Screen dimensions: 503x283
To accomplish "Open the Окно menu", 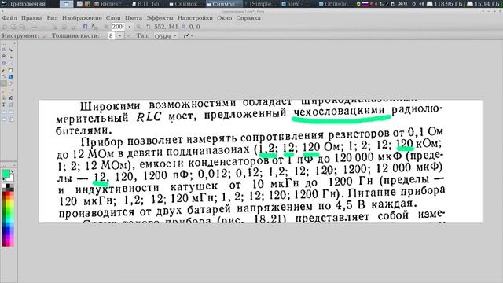I will 225,18.
